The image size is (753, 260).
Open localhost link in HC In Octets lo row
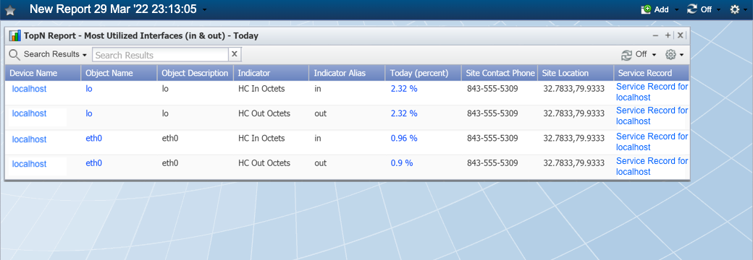pyautogui.click(x=29, y=89)
